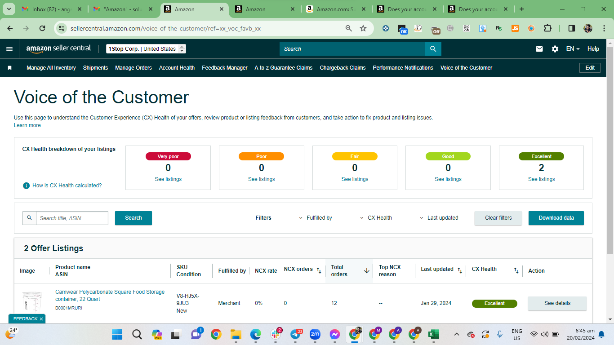
Task: Open Telegram from the taskbar
Action: tap(295, 334)
